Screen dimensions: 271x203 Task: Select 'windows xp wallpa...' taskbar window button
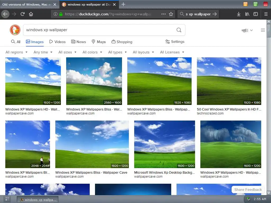click(38, 200)
